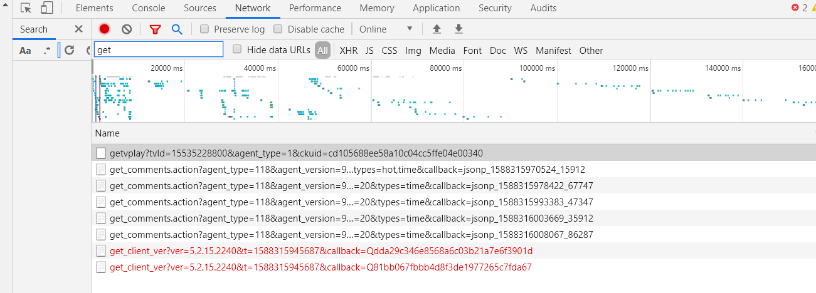Viewport: 816px width, 293px height.
Task: Open the Online throttling dropdown
Action: (386, 29)
